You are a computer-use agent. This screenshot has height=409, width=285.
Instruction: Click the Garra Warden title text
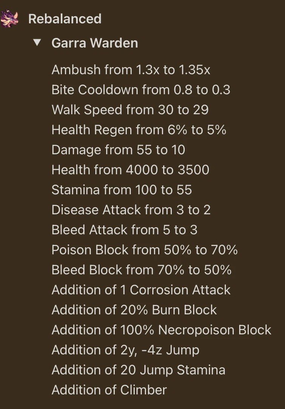point(94,43)
